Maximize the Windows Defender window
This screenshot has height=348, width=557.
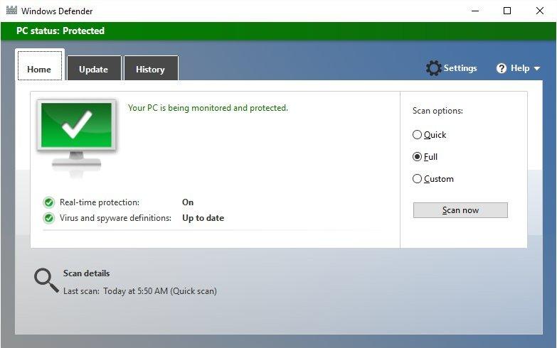(x=507, y=11)
